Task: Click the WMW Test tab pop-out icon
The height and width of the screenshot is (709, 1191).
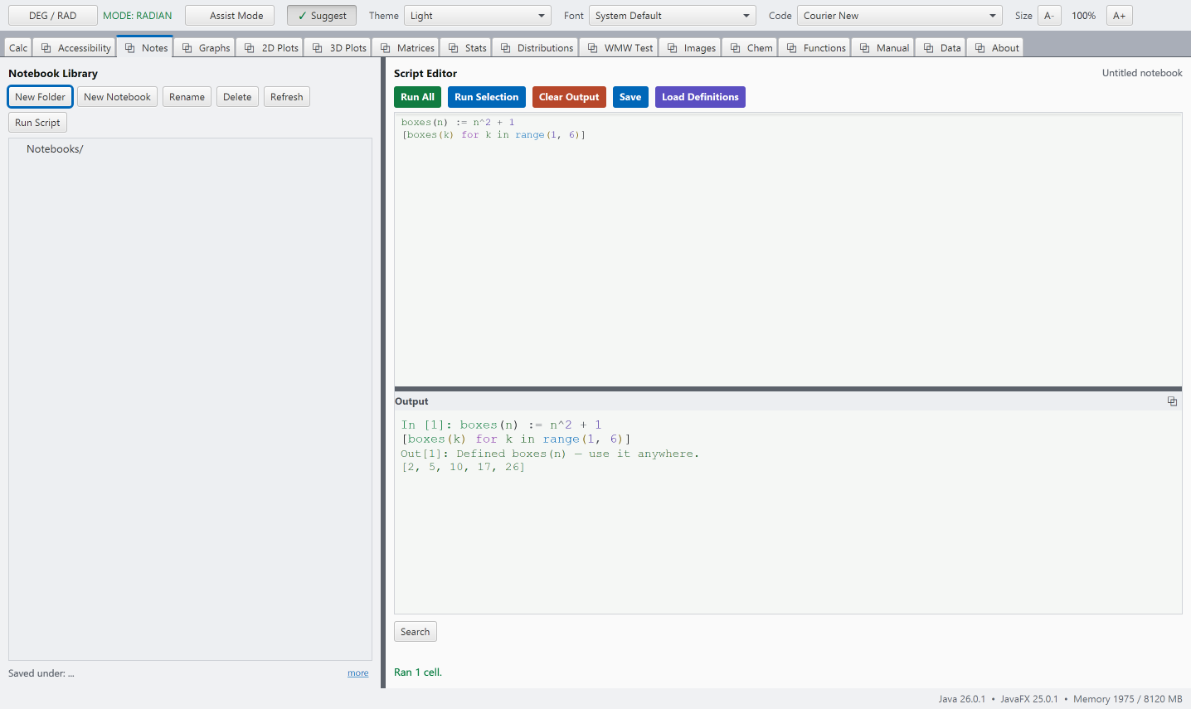Action: pos(593,48)
